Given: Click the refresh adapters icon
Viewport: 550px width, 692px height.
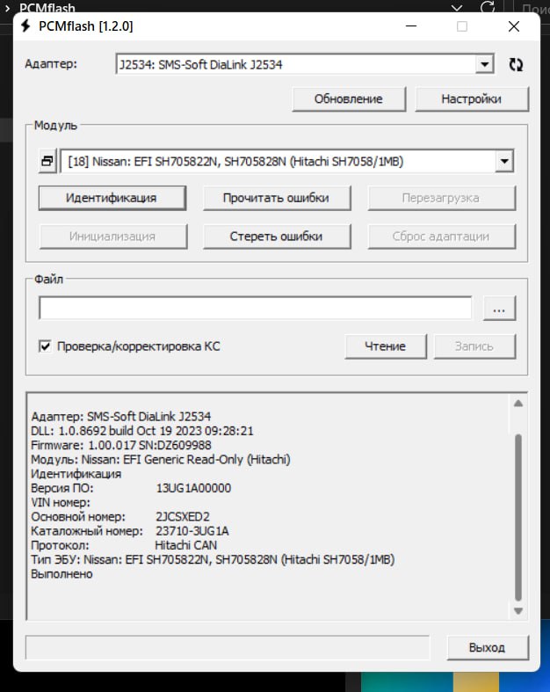Looking at the screenshot, I should pyautogui.click(x=516, y=64).
